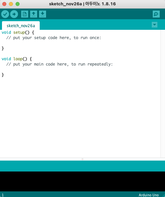Screen dimensions: 165x197
Task: Create a new sketch with the New icon
Action: coord(25,14)
